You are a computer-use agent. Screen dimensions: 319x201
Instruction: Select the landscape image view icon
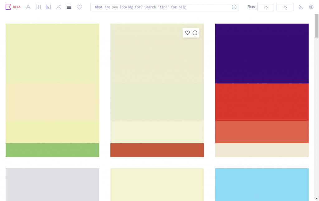59,7
